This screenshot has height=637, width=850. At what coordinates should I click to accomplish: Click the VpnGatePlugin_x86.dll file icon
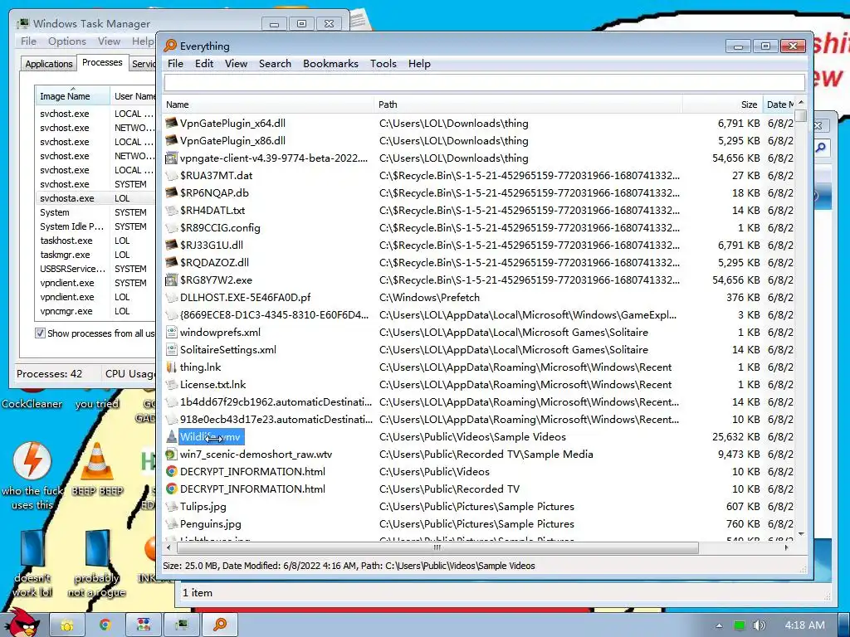click(x=171, y=140)
